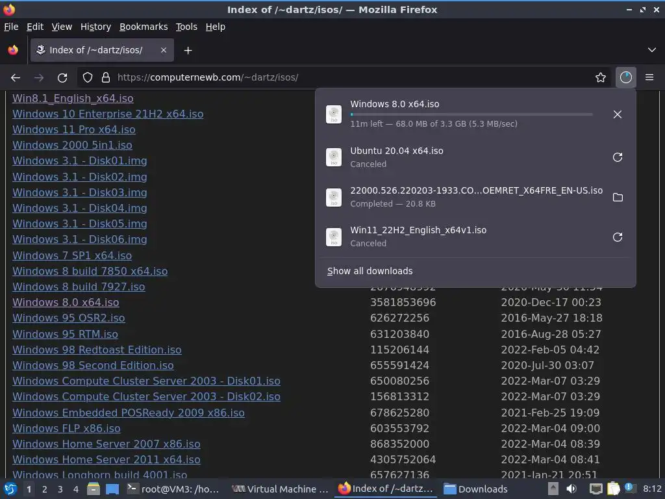Screen dimensions: 665x499
Task: Show all downloads
Action: pos(370,271)
